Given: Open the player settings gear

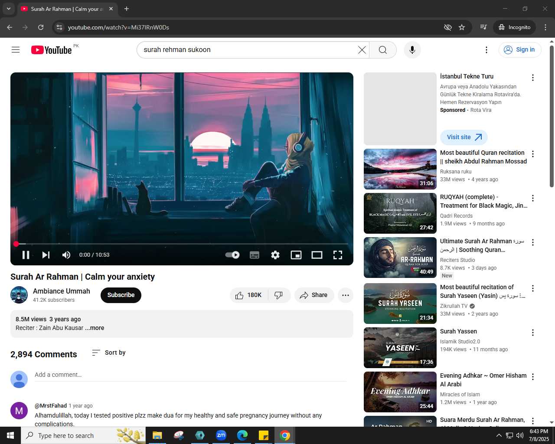Looking at the screenshot, I should pos(275,255).
